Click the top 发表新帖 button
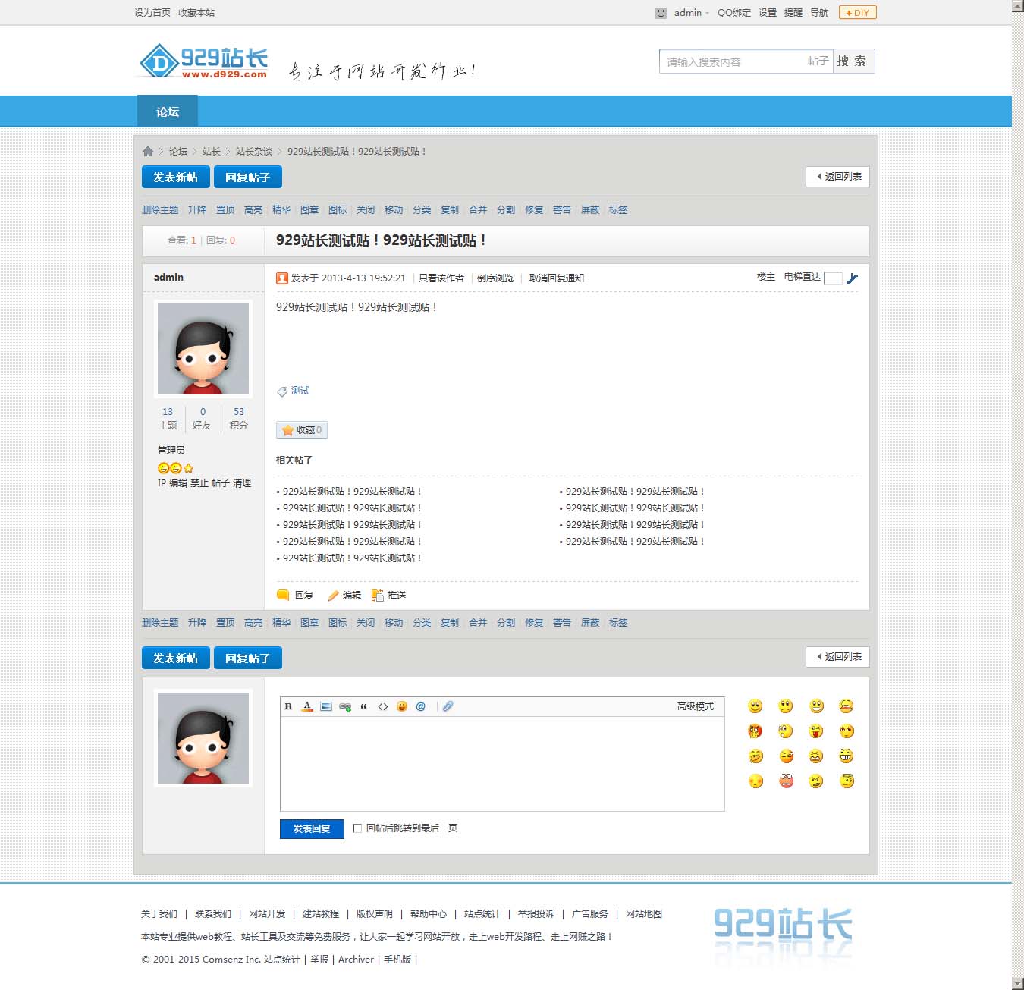The width and height of the screenshot is (1024, 990). tap(175, 178)
